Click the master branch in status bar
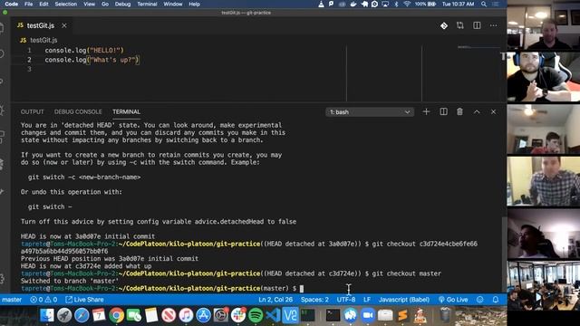 [x=12, y=300]
